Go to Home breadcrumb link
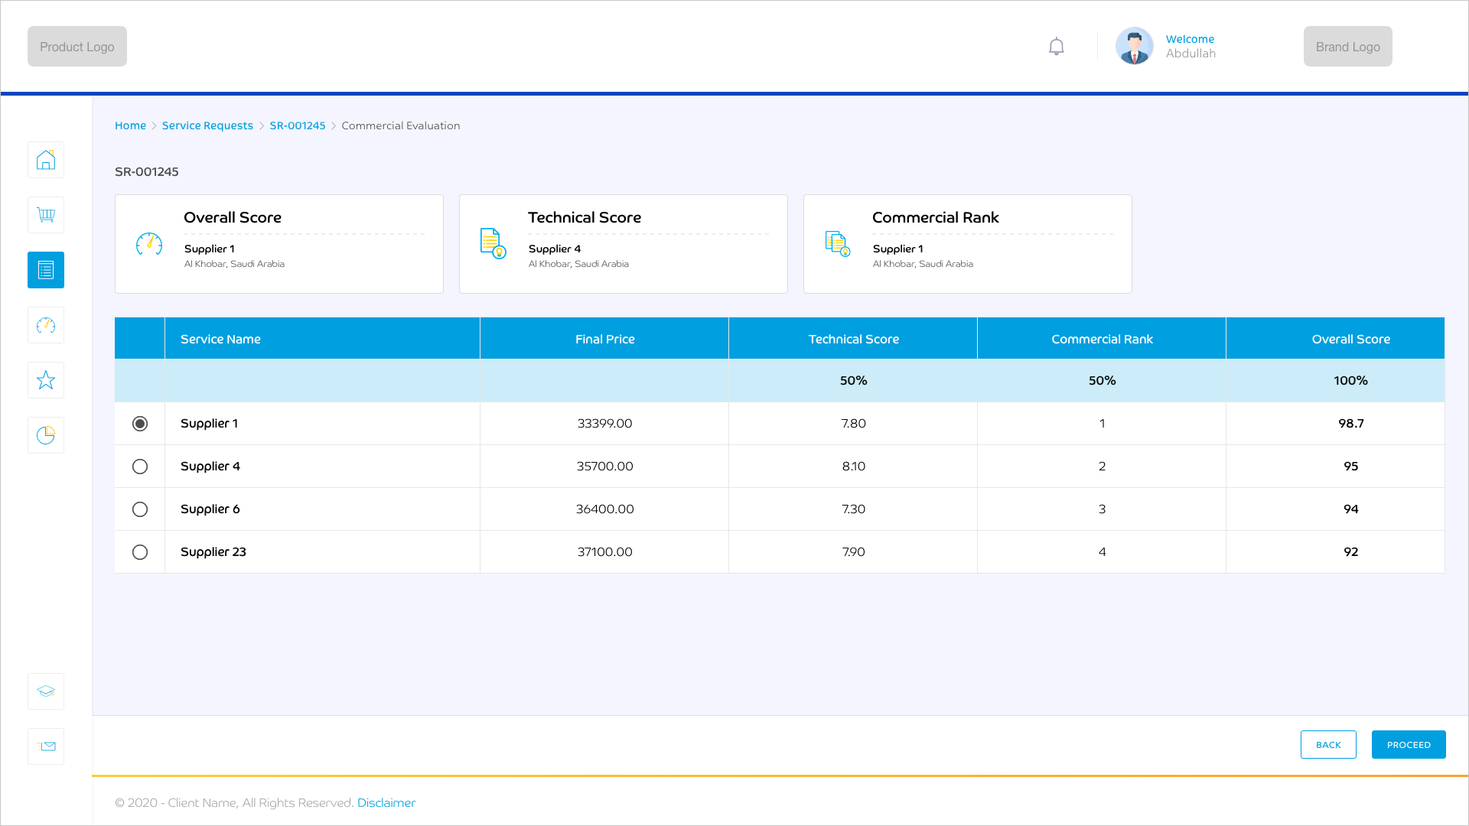 [x=130, y=125]
